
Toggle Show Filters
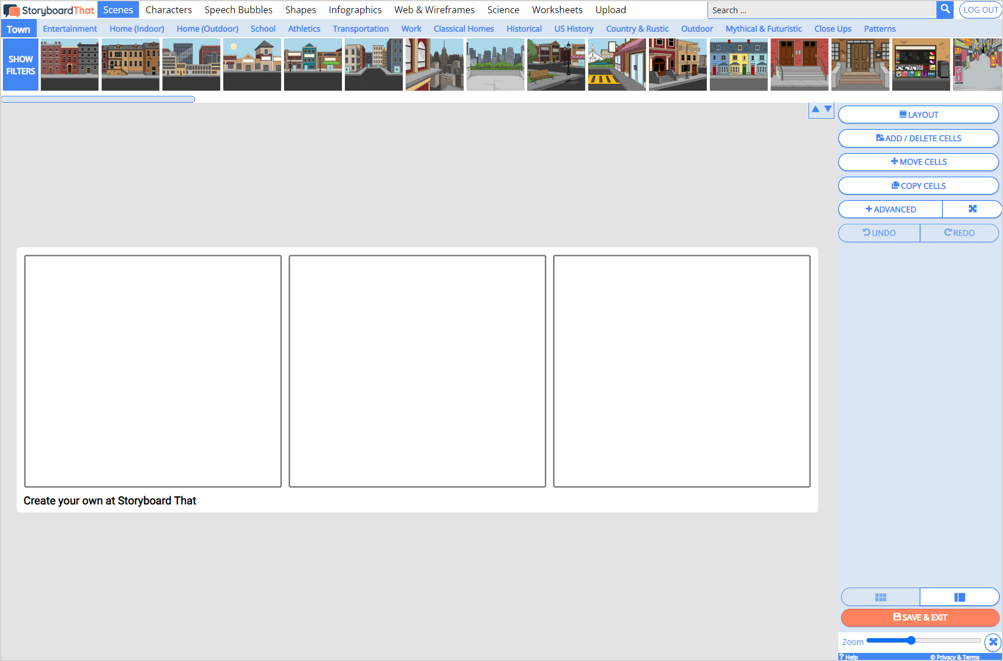pyautogui.click(x=21, y=65)
